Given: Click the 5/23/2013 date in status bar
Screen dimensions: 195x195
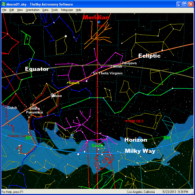Looking at the screenshot, I should point(169,192).
